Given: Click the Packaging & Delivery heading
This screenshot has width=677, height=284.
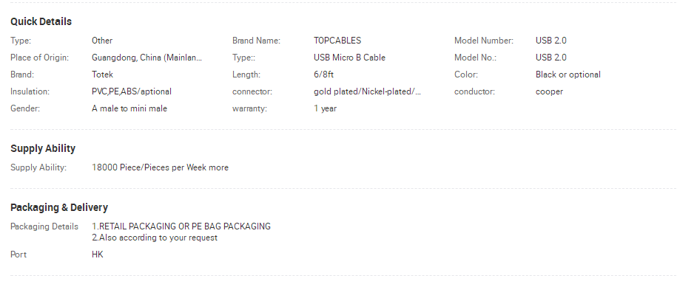Looking at the screenshot, I should pos(59,207).
